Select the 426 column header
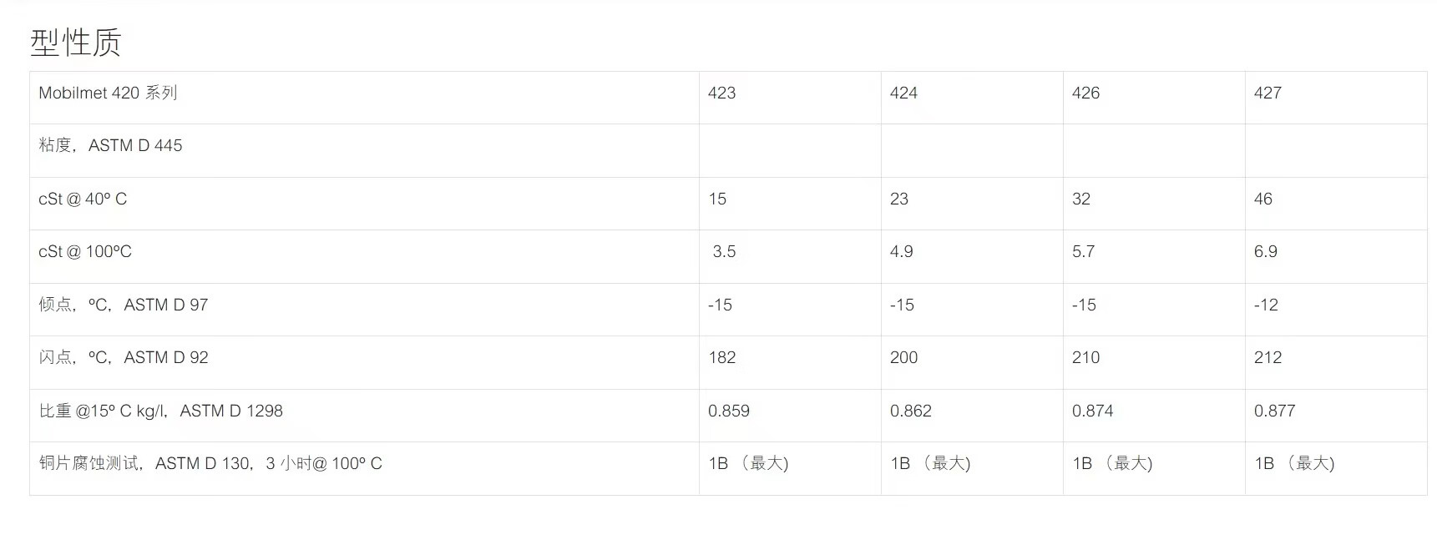 (x=1085, y=93)
